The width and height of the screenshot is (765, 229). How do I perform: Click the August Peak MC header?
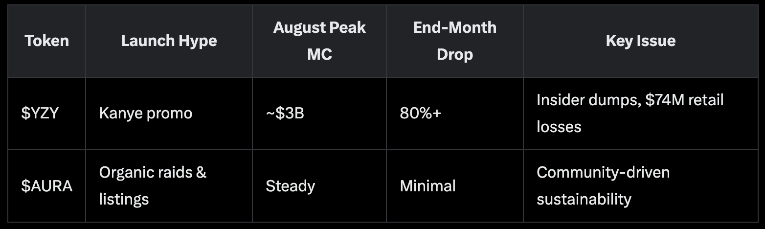(319, 41)
